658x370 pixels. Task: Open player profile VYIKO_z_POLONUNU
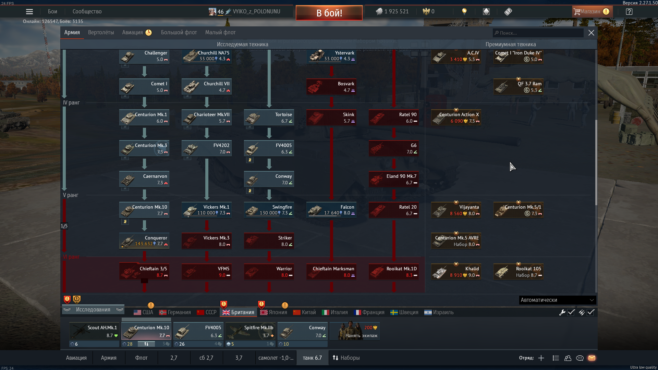click(x=256, y=12)
